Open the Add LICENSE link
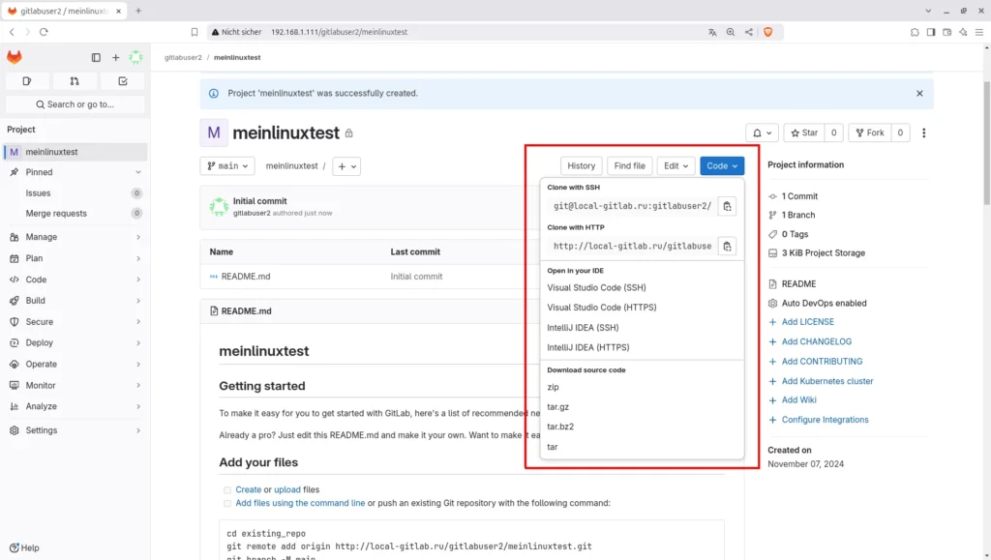 point(807,322)
